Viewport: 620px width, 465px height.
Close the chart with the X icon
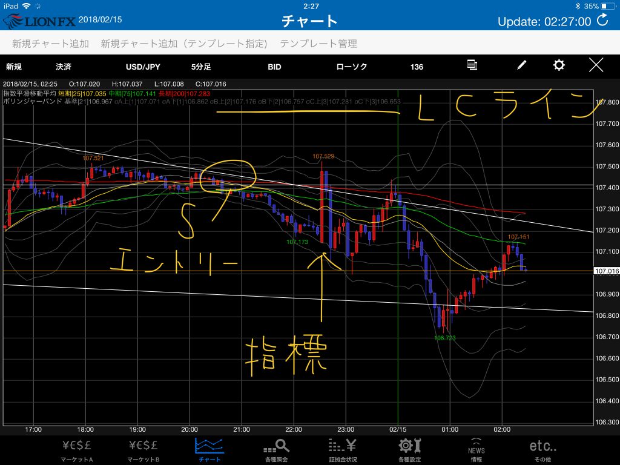click(x=596, y=66)
